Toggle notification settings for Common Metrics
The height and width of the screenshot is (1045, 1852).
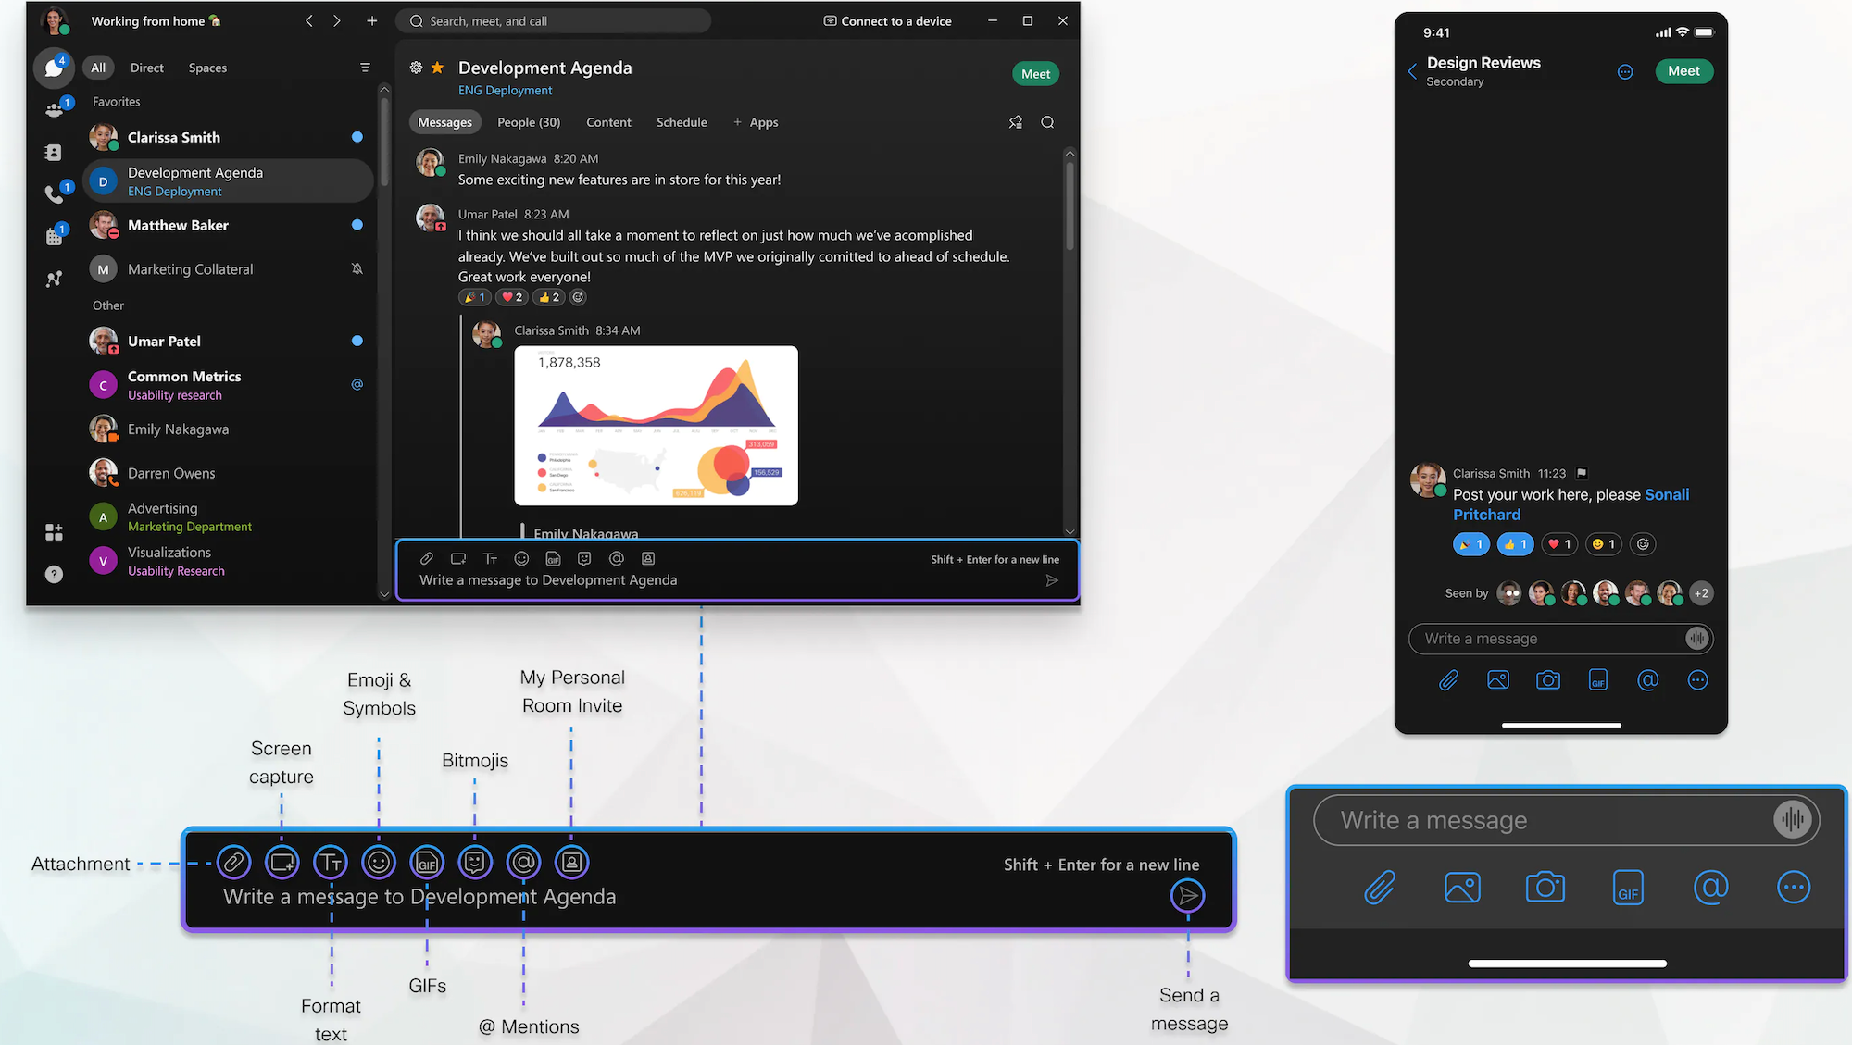pyautogui.click(x=357, y=384)
